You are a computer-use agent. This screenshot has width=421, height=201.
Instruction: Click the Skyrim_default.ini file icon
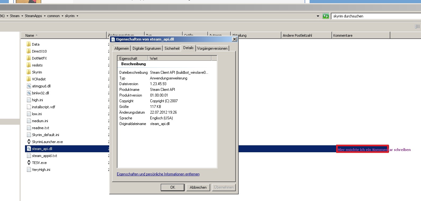[28, 135]
